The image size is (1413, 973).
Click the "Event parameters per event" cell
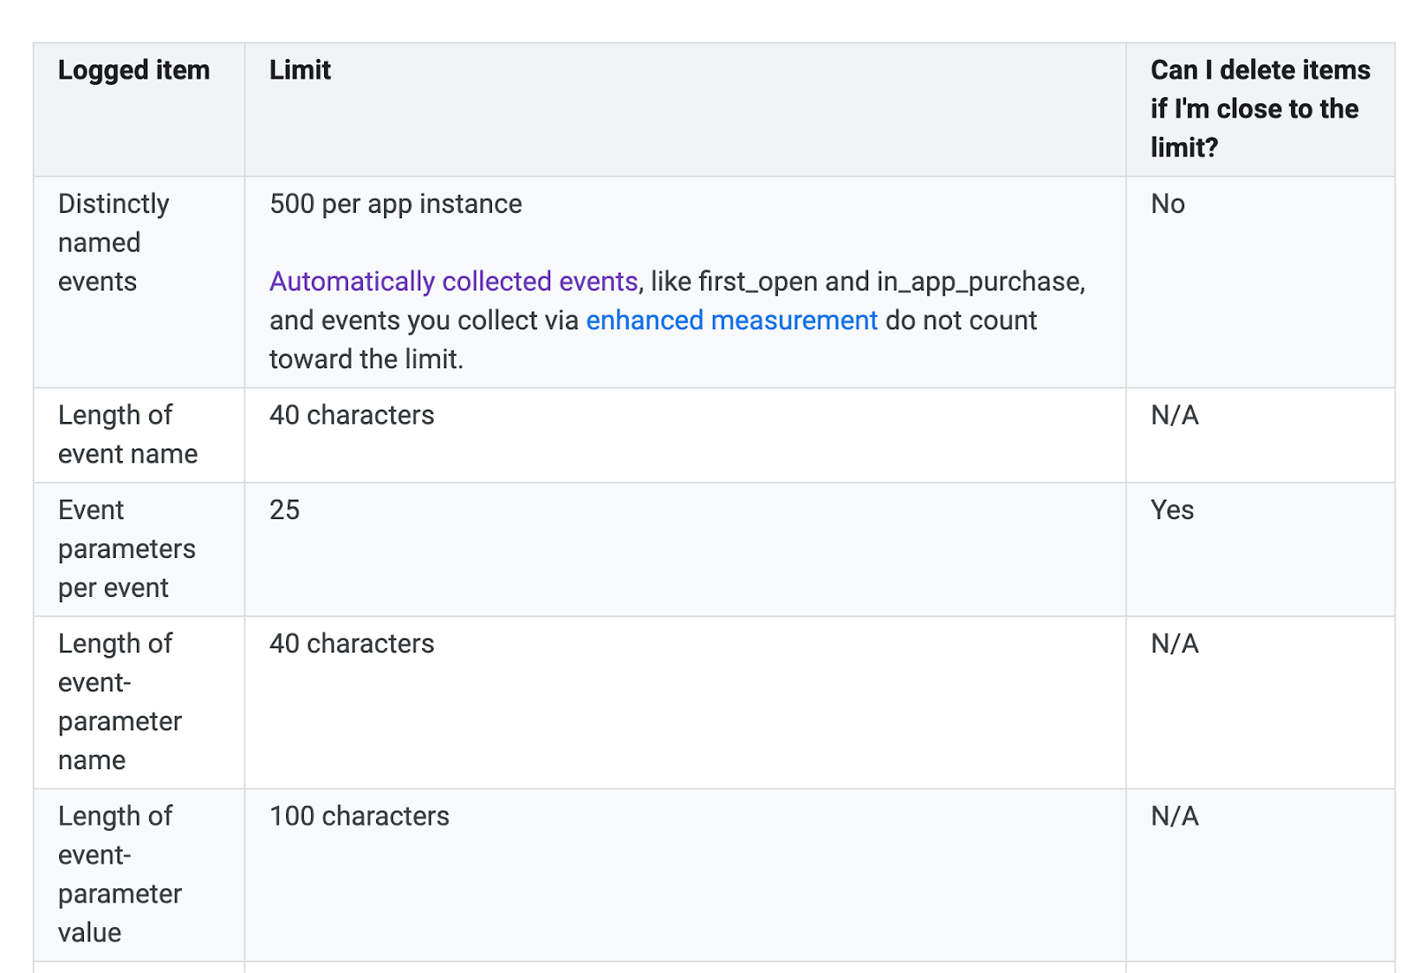coord(126,549)
